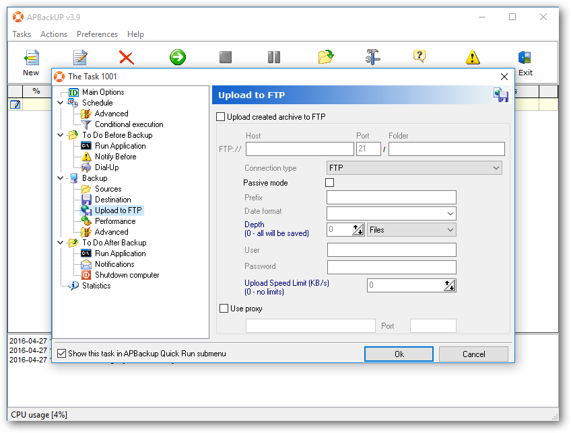Image resolution: width=571 pixels, height=433 pixels.
Task: Click the Exit toolbar icon
Action: click(x=525, y=63)
